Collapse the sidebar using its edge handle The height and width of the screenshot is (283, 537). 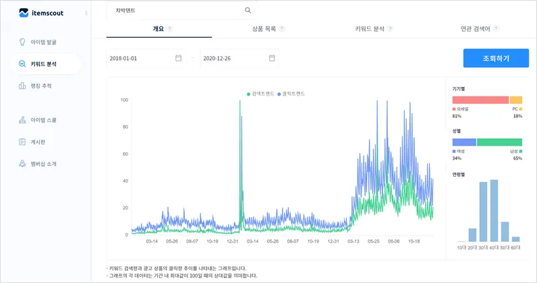point(86,13)
